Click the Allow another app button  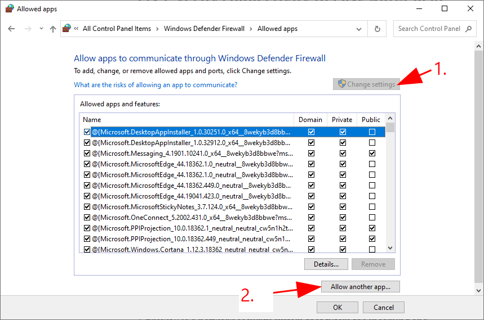click(361, 287)
